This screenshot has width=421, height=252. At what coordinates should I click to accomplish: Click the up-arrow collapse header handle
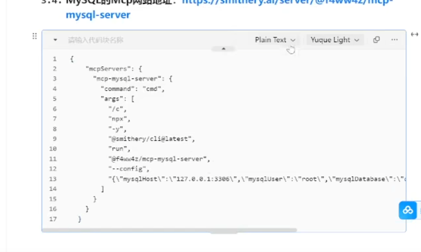coord(224,49)
